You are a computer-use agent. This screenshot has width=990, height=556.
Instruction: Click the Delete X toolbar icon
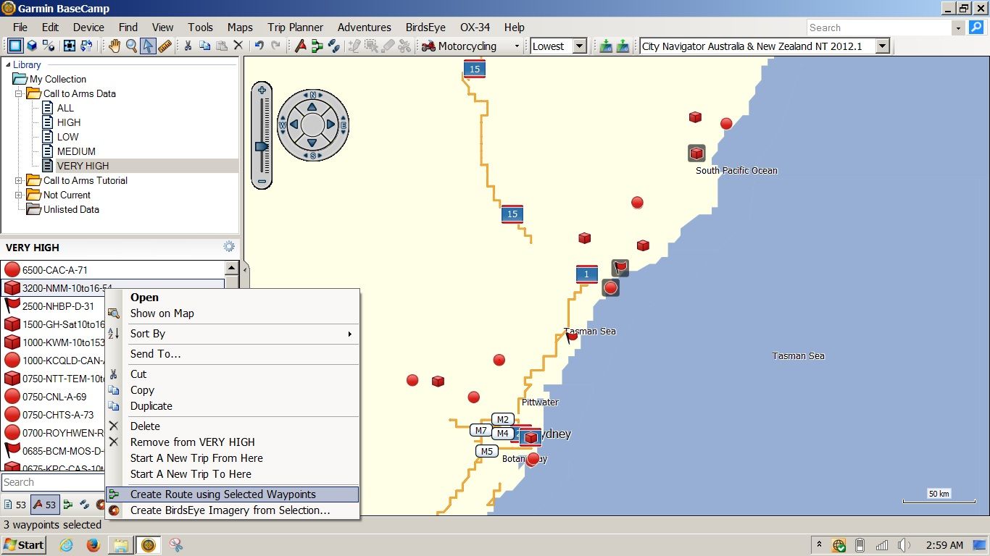238,46
